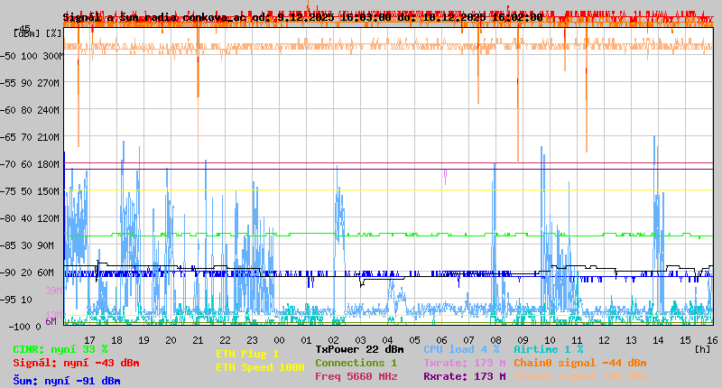This screenshot has width=722, height=388.
Task: Click the '-55' dBm y-axis label
Action: [x=8, y=83]
